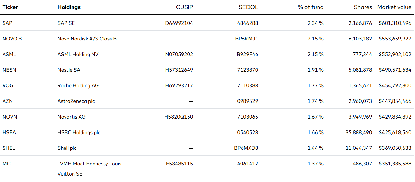Viewport: 415px width, 182px height.
Task: Click the NESN ticker cell
Action: click(9, 70)
